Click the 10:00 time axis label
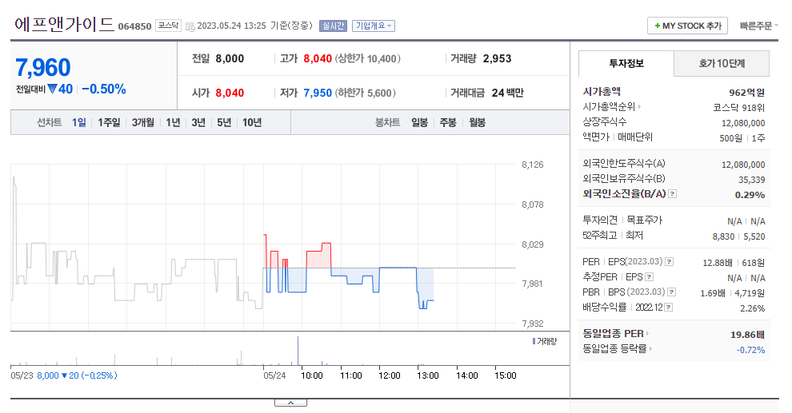The height and width of the screenshot is (413, 792). coord(312,375)
